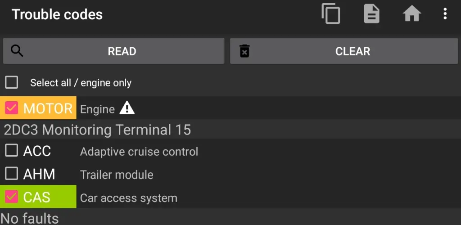Viewport: 461px width, 225px height.
Task: Click the trash icon on CLEAR
Action: 244,51
